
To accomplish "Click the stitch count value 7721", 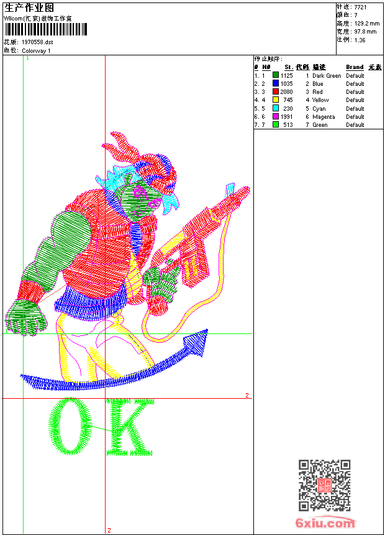I will (360, 7).
